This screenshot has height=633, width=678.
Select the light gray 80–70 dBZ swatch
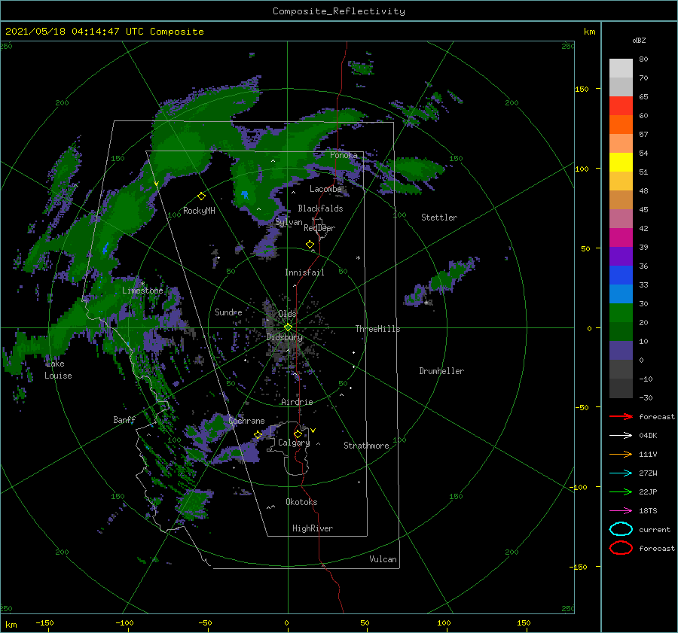[x=621, y=68]
